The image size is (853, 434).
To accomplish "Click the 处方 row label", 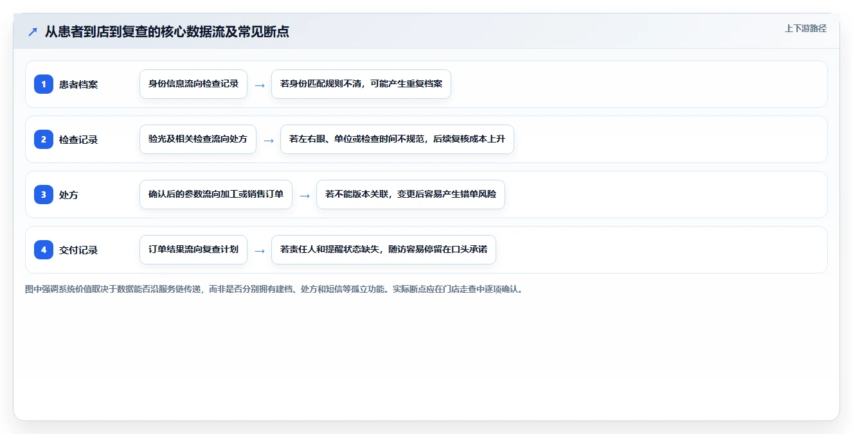I will (69, 195).
